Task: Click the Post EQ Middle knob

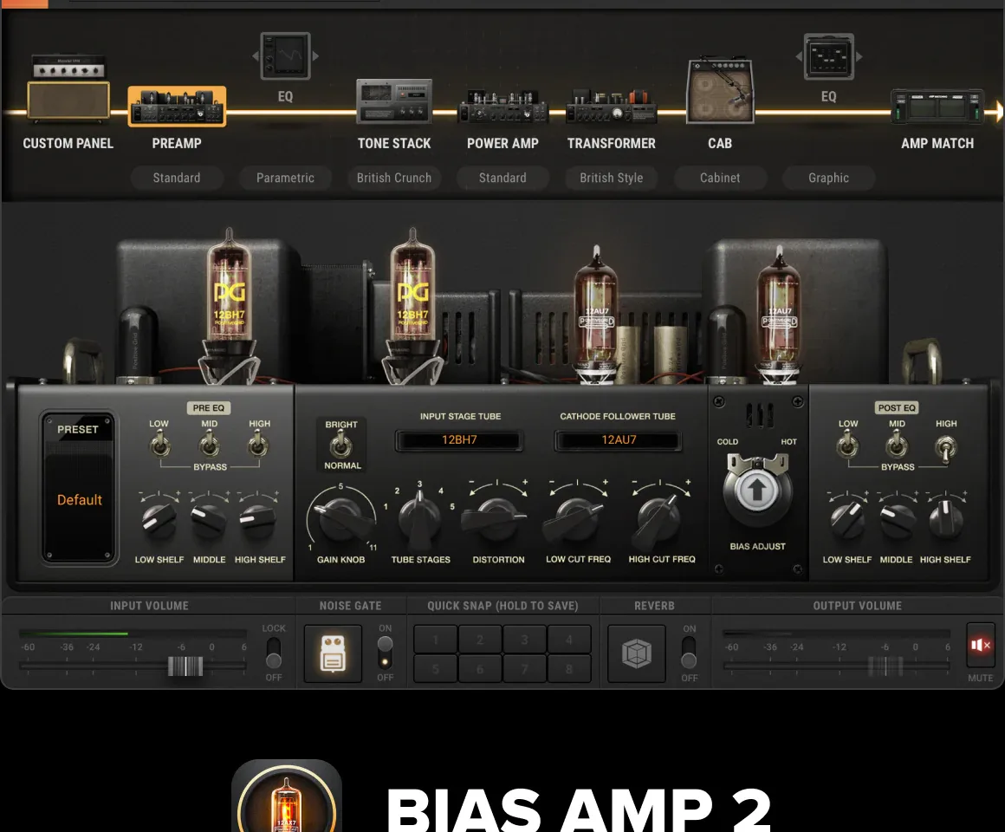Action: [897, 521]
